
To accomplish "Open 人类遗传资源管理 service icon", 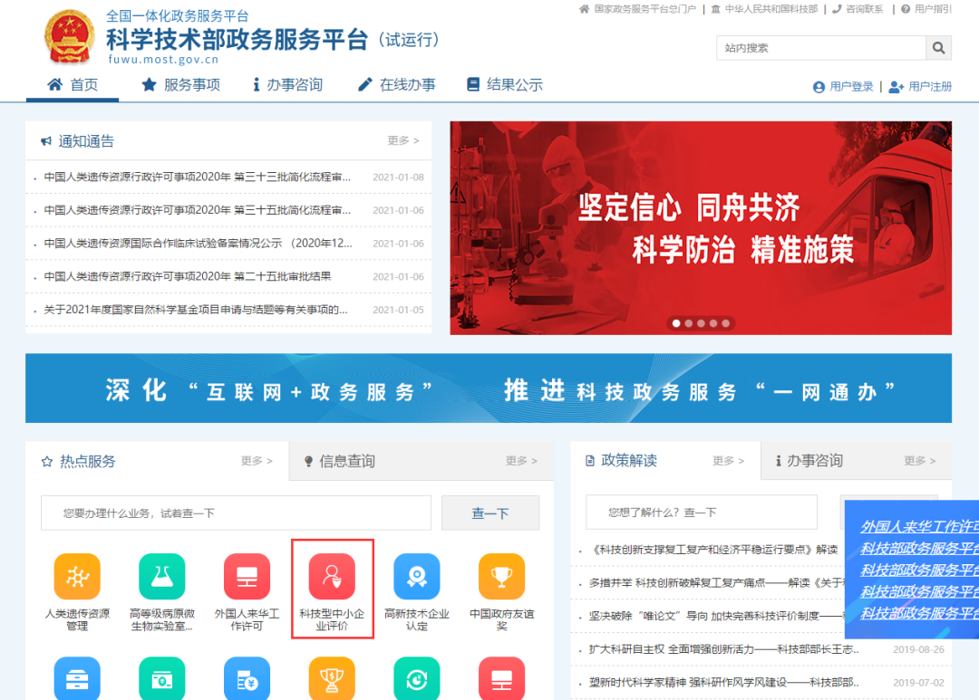I will tap(77, 576).
